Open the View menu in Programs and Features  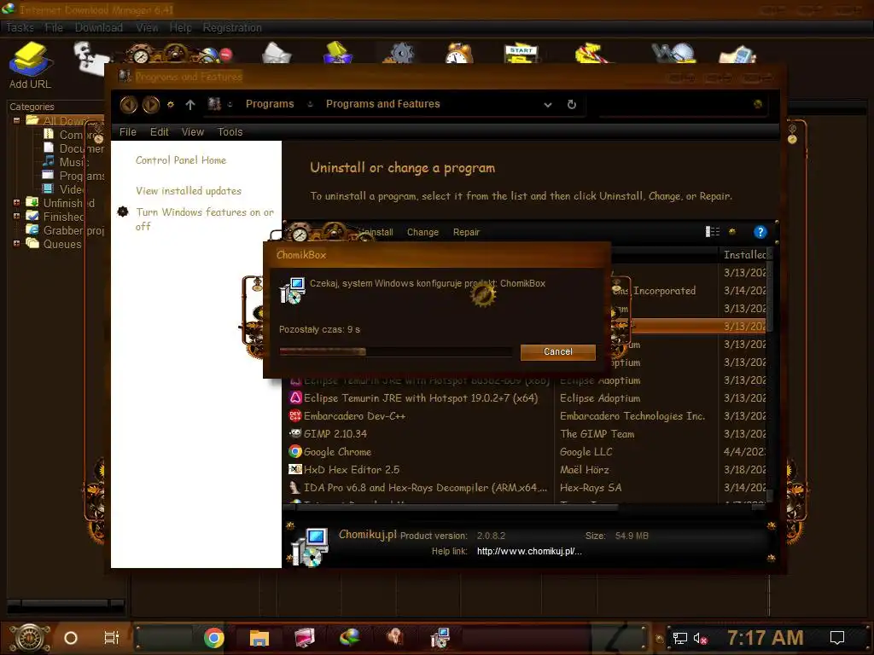point(192,132)
